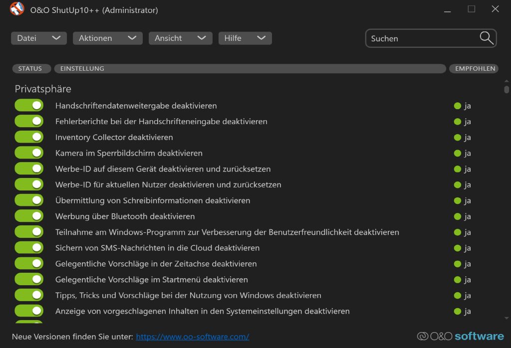Viewport: 511px width, 348px height.
Task: Toggle Sichern von SMS-Nachrichten switch
Action: point(29,248)
